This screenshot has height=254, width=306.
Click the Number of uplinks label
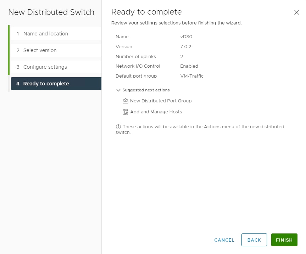[136, 57]
